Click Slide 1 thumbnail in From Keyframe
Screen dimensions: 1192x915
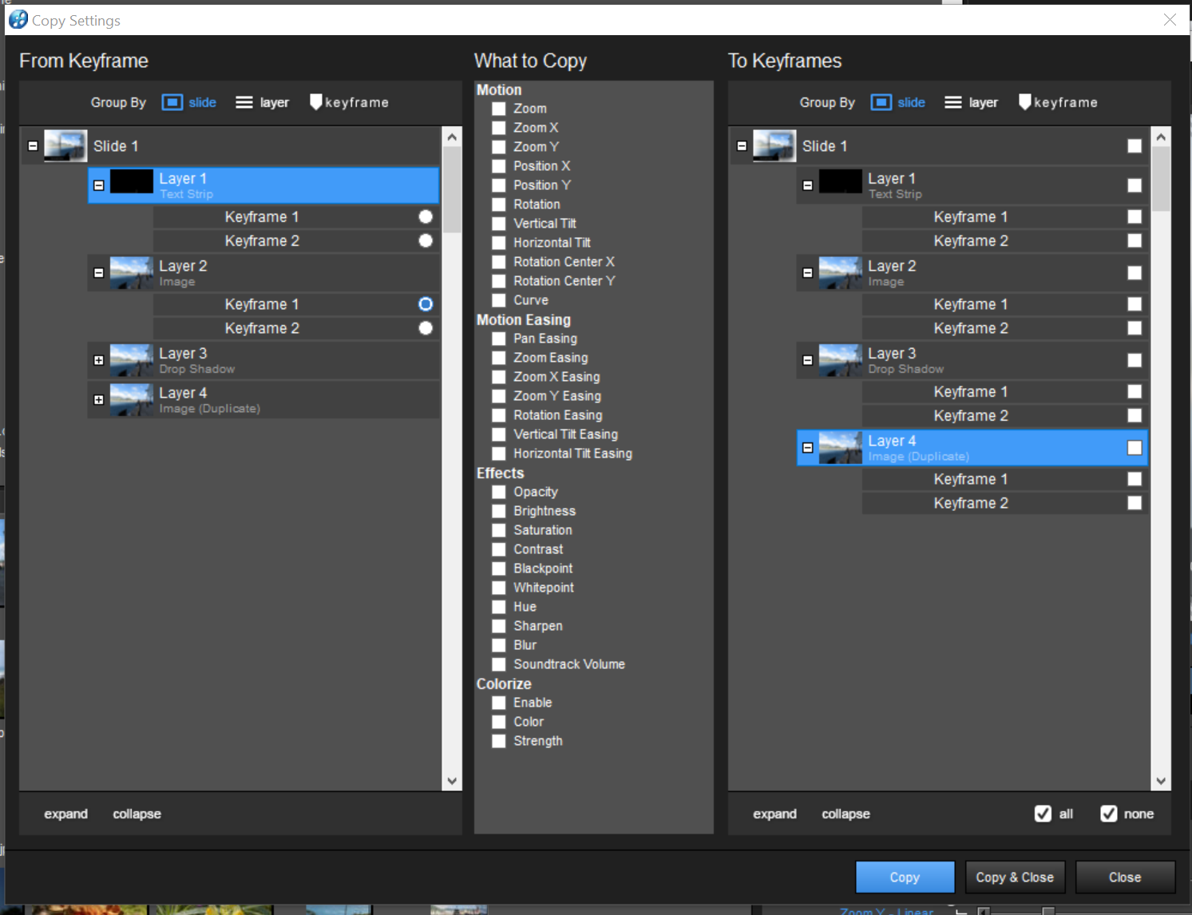point(65,146)
